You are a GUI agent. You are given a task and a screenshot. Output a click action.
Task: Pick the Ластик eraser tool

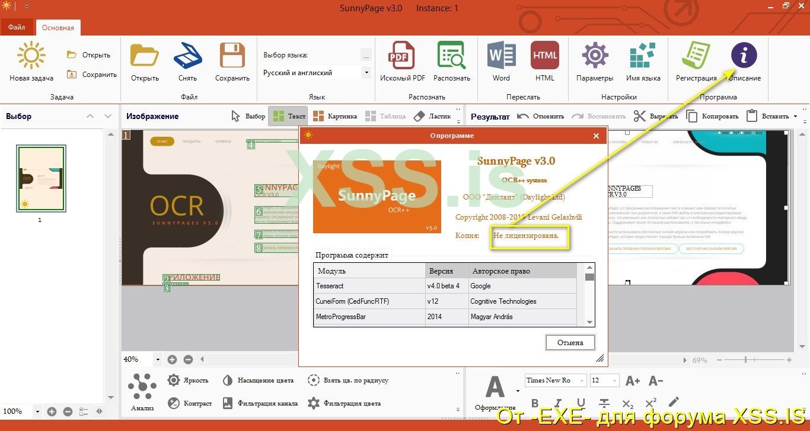pos(432,116)
